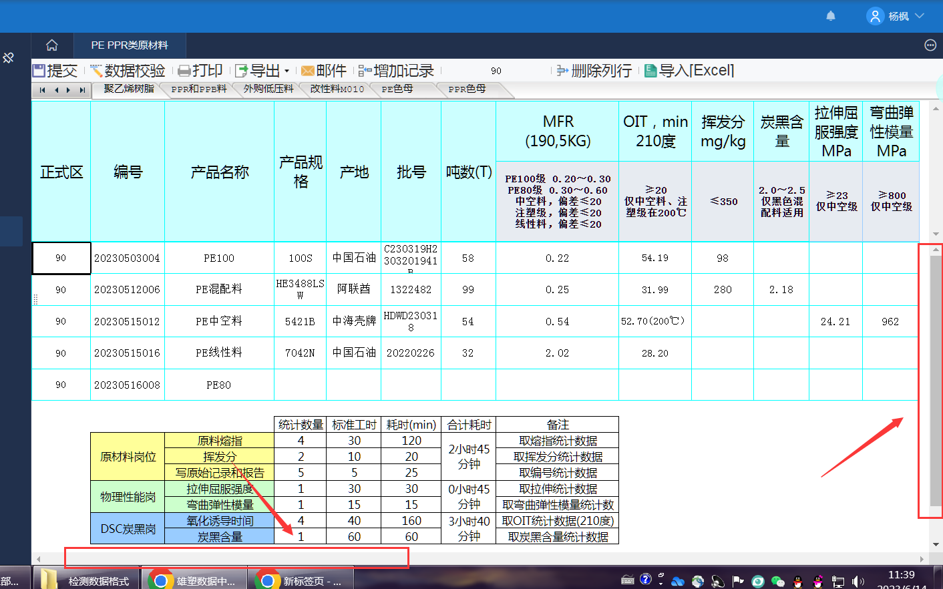Viewport: 943px width, 589px height.
Task: Select cell PE中空料
Action: click(219, 321)
